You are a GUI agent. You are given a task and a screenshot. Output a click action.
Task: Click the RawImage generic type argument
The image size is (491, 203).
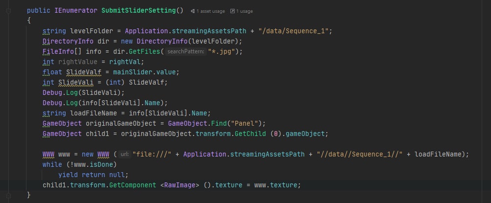tap(180, 185)
